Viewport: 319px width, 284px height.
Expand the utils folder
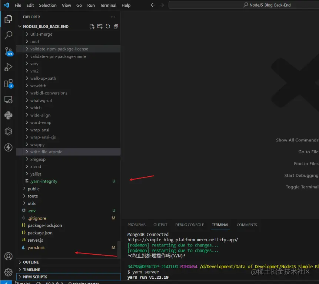pyautogui.click(x=69, y=203)
